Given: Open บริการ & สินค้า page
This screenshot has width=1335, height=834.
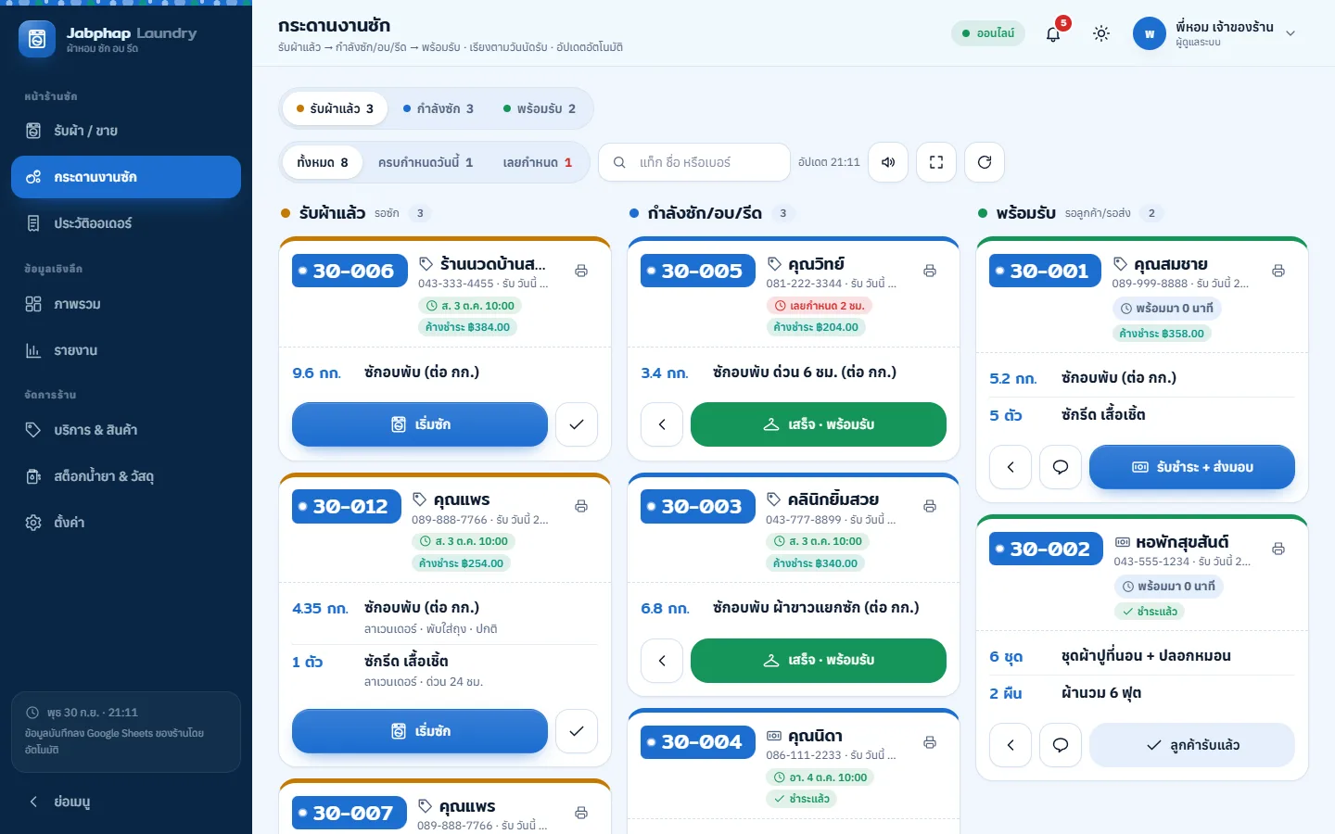Looking at the screenshot, I should tap(126, 430).
